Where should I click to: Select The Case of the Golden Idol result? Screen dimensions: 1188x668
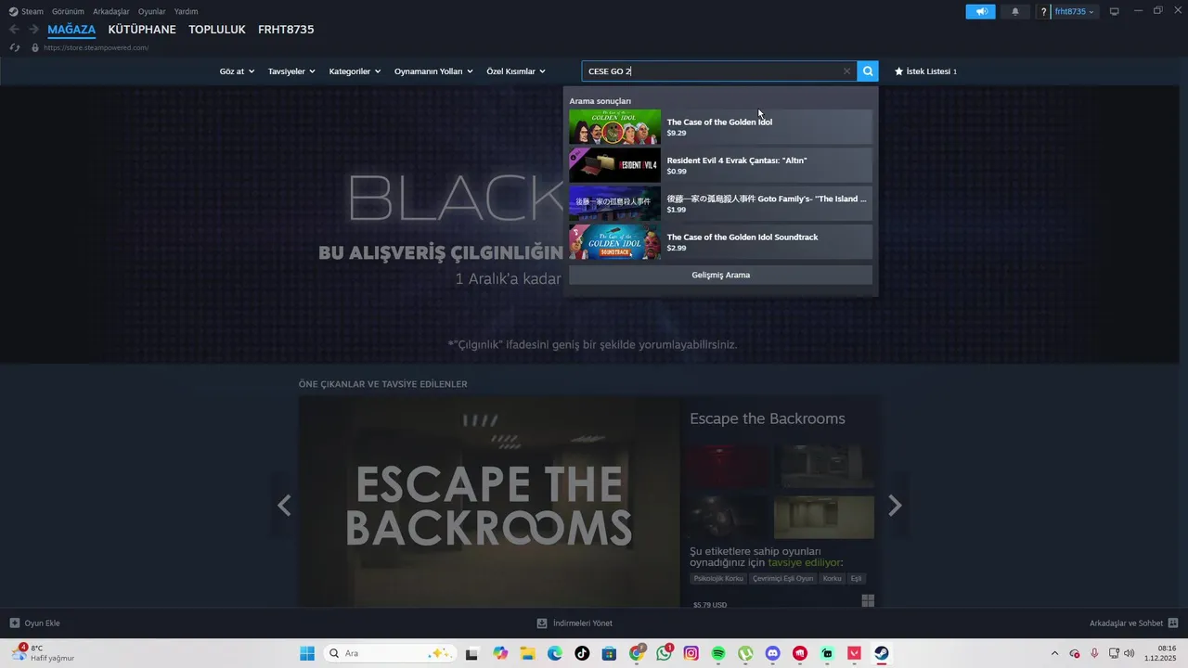pos(720,127)
